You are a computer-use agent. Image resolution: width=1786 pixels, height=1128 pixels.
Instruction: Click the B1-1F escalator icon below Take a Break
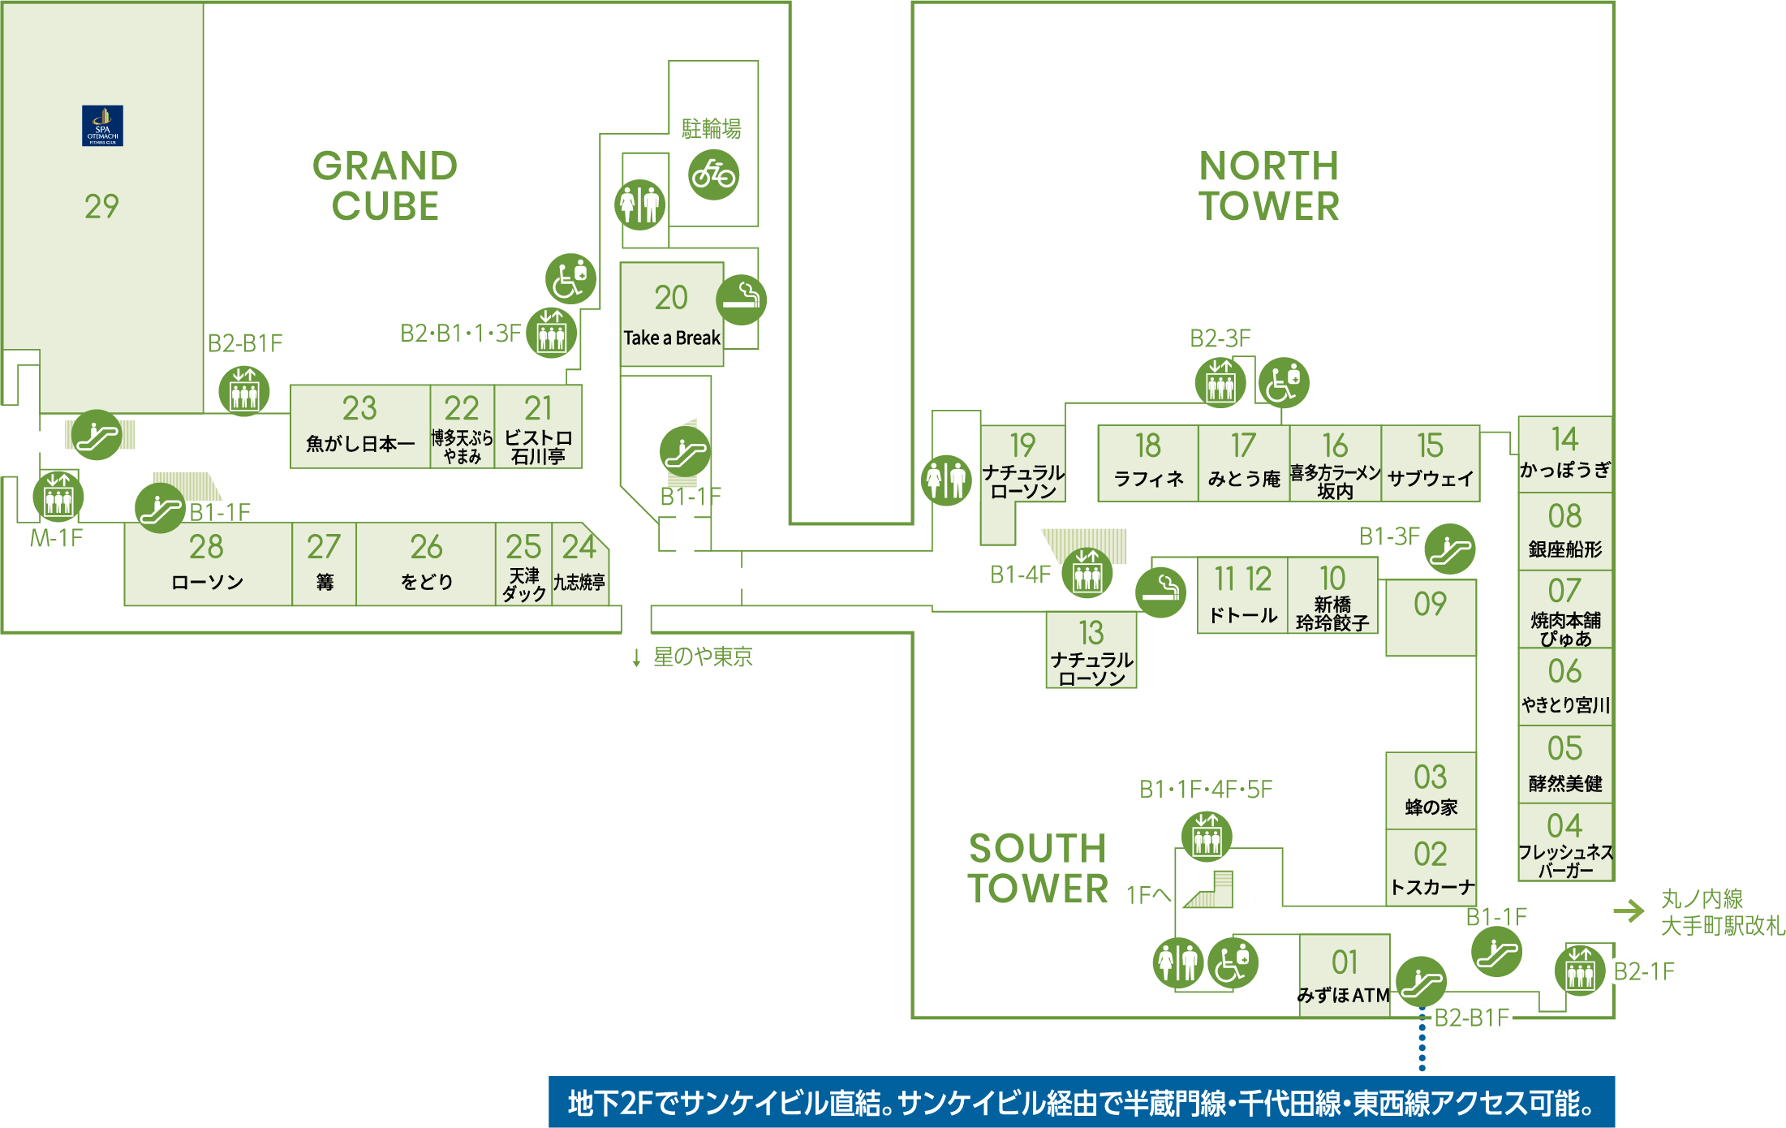point(686,451)
